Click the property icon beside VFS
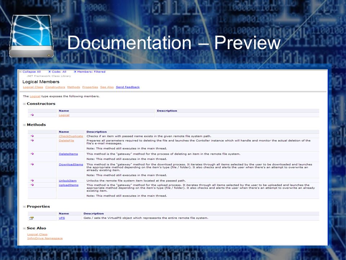 point(31,218)
